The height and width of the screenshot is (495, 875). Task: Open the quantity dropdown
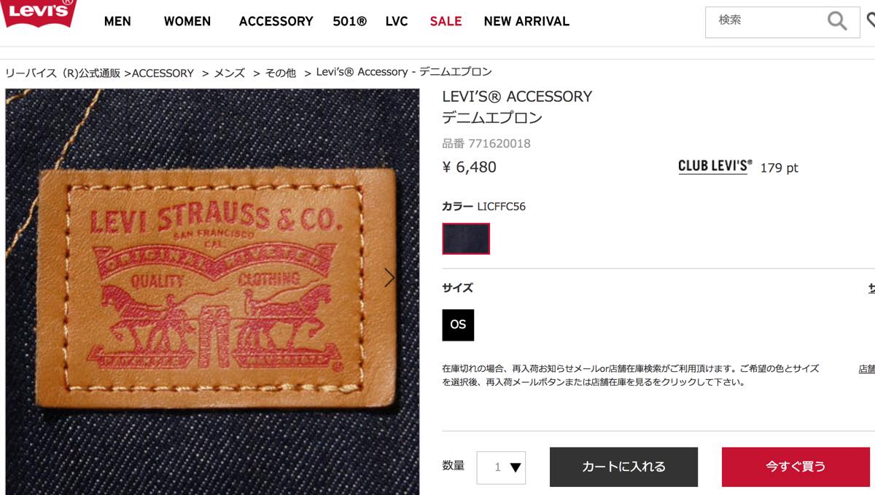point(501,467)
